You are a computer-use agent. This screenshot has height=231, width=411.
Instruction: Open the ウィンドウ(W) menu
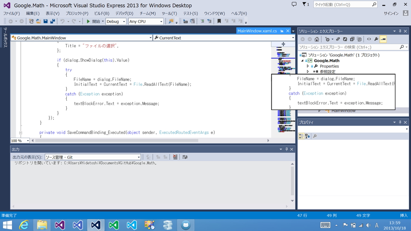click(x=214, y=13)
